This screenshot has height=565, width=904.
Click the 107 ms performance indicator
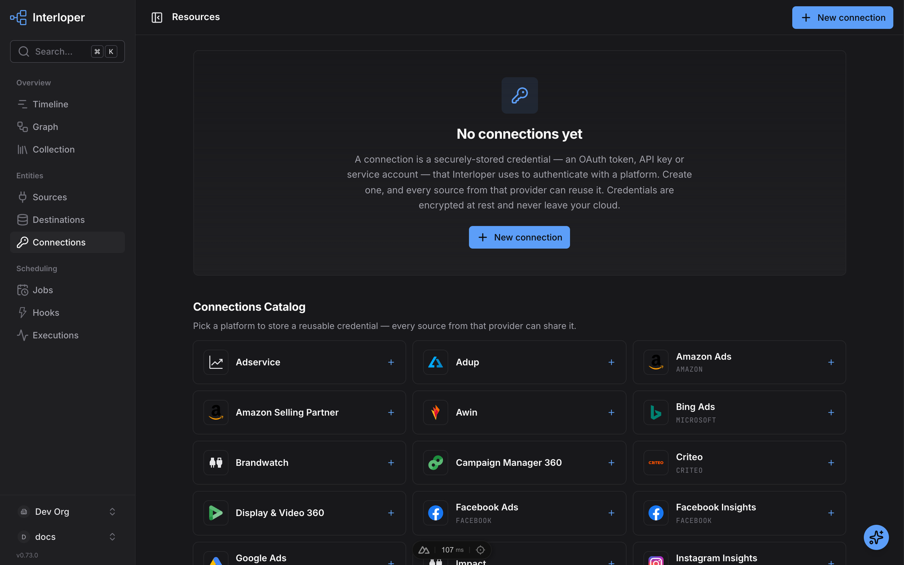click(x=452, y=550)
